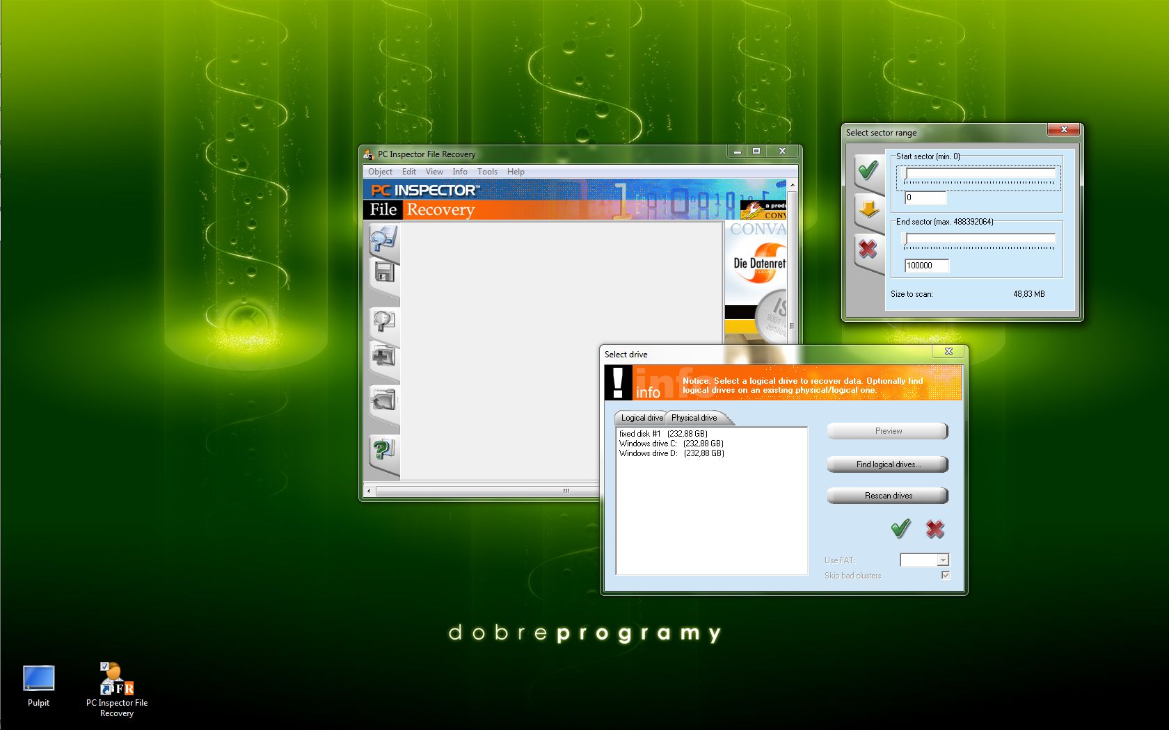Image resolution: width=1169 pixels, height=730 pixels.
Task: Click the End sector slider
Action: pyautogui.click(x=979, y=241)
